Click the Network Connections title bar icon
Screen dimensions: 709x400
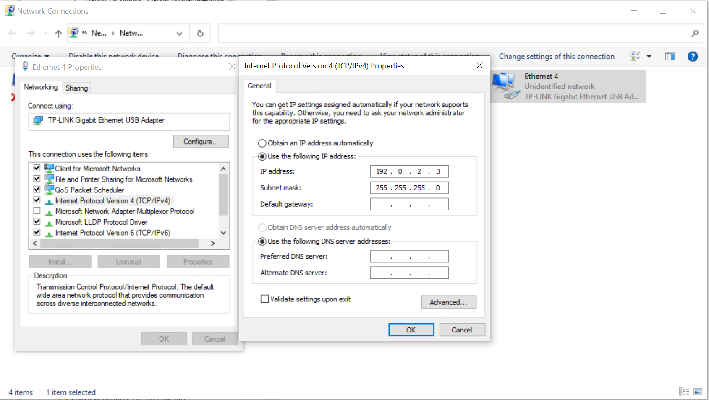pyautogui.click(x=10, y=10)
